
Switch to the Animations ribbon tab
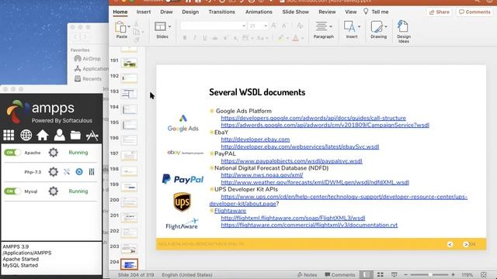[259, 12]
